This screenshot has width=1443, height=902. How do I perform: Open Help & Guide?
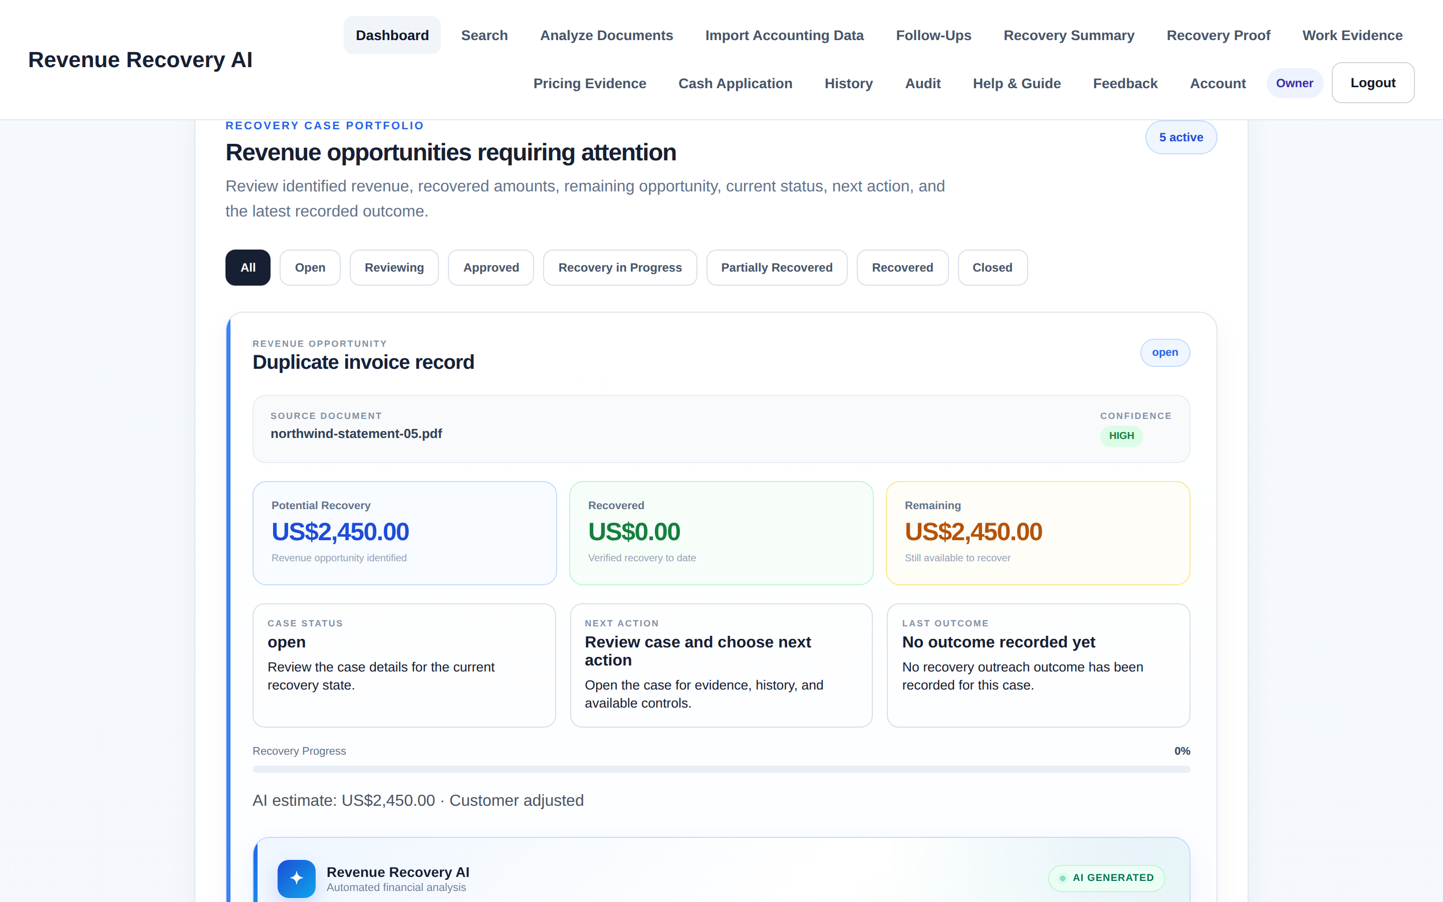[x=1017, y=84]
